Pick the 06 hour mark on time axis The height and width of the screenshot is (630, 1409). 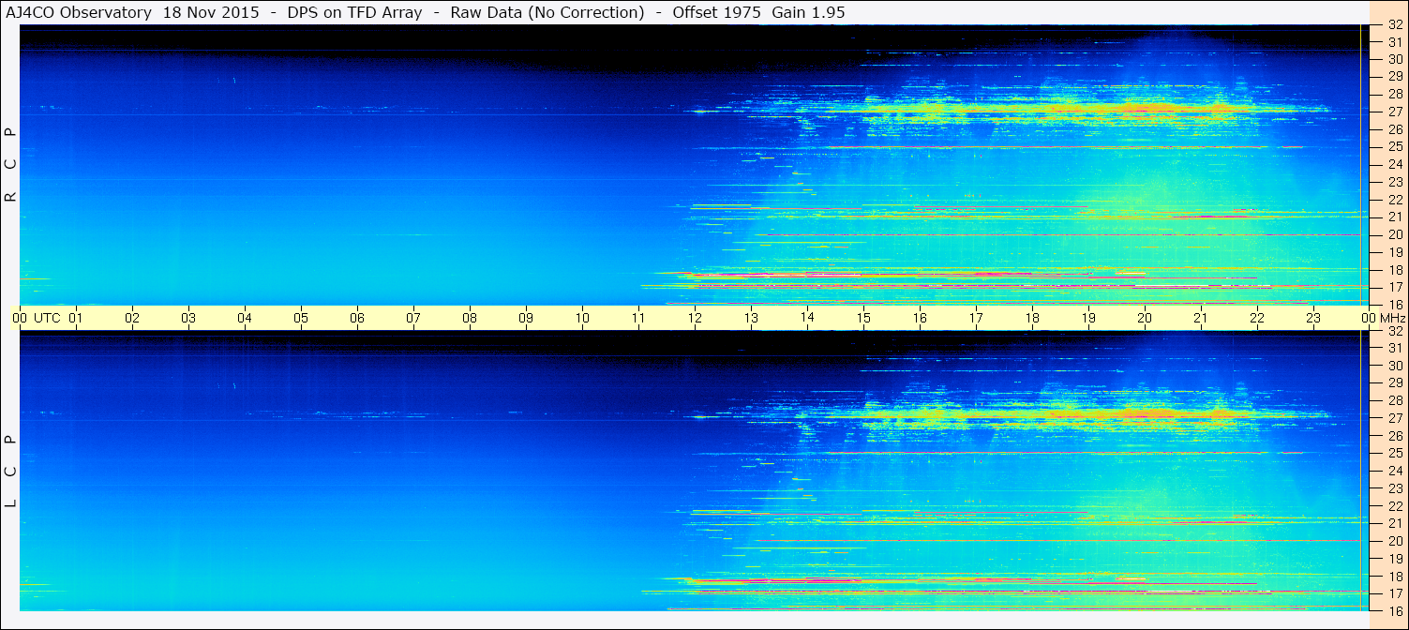(357, 318)
